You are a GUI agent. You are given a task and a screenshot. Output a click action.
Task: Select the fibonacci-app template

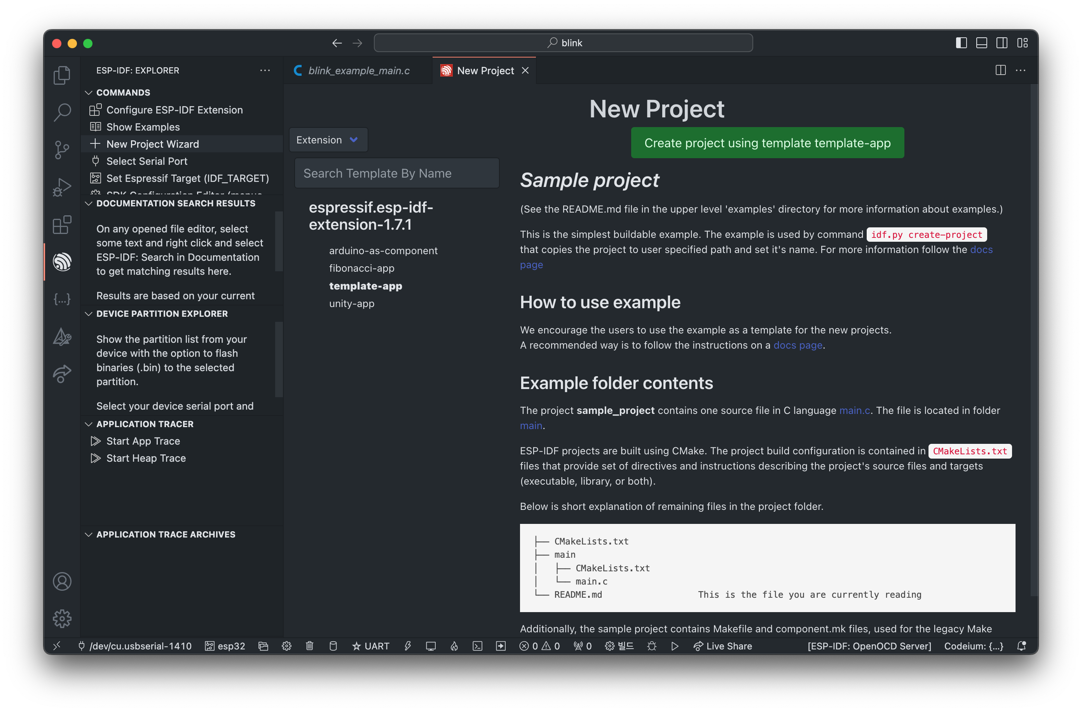(x=361, y=268)
